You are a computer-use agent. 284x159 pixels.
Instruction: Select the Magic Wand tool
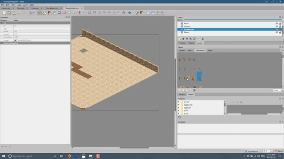74,13
